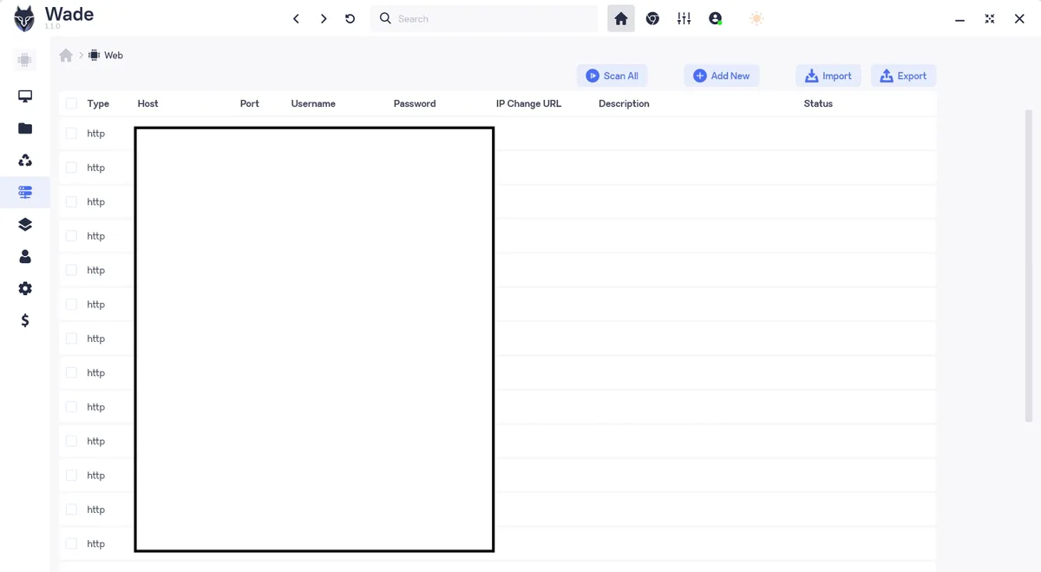Viewport: 1041px width, 572px height.
Task: Open the monitor icon in sidebar
Action: (25, 96)
